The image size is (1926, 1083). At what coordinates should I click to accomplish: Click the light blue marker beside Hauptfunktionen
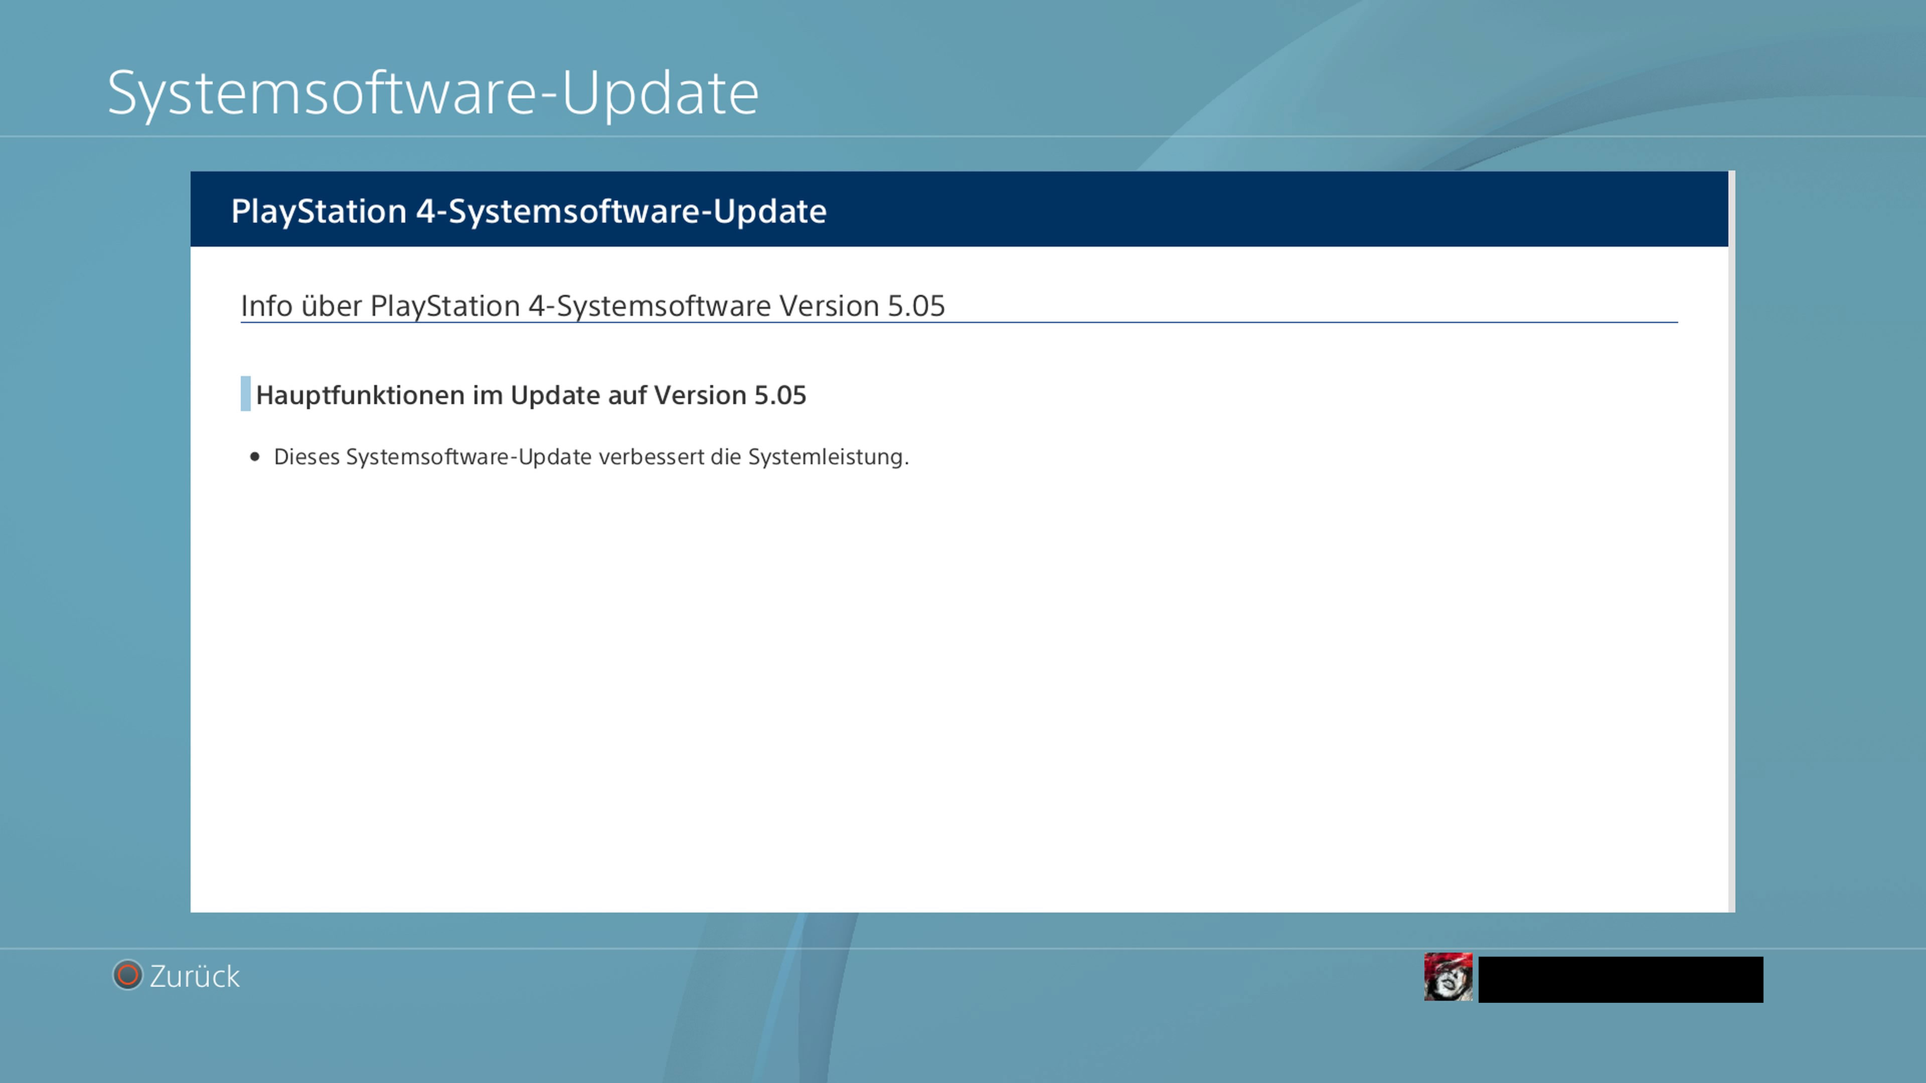tap(245, 394)
